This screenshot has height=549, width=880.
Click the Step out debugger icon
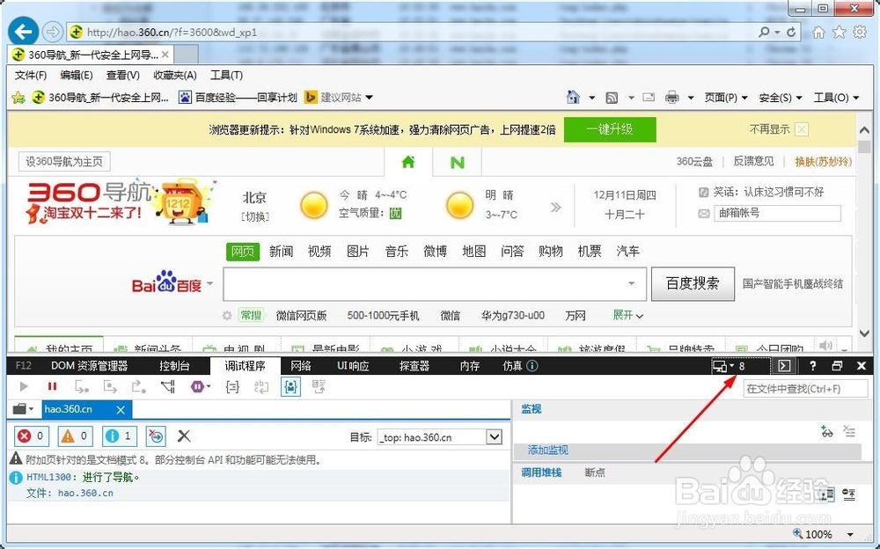pyautogui.click(x=139, y=386)
